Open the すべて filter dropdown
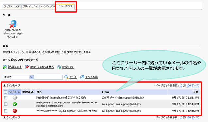Screen dimensions: 208x122 point(18,77)
